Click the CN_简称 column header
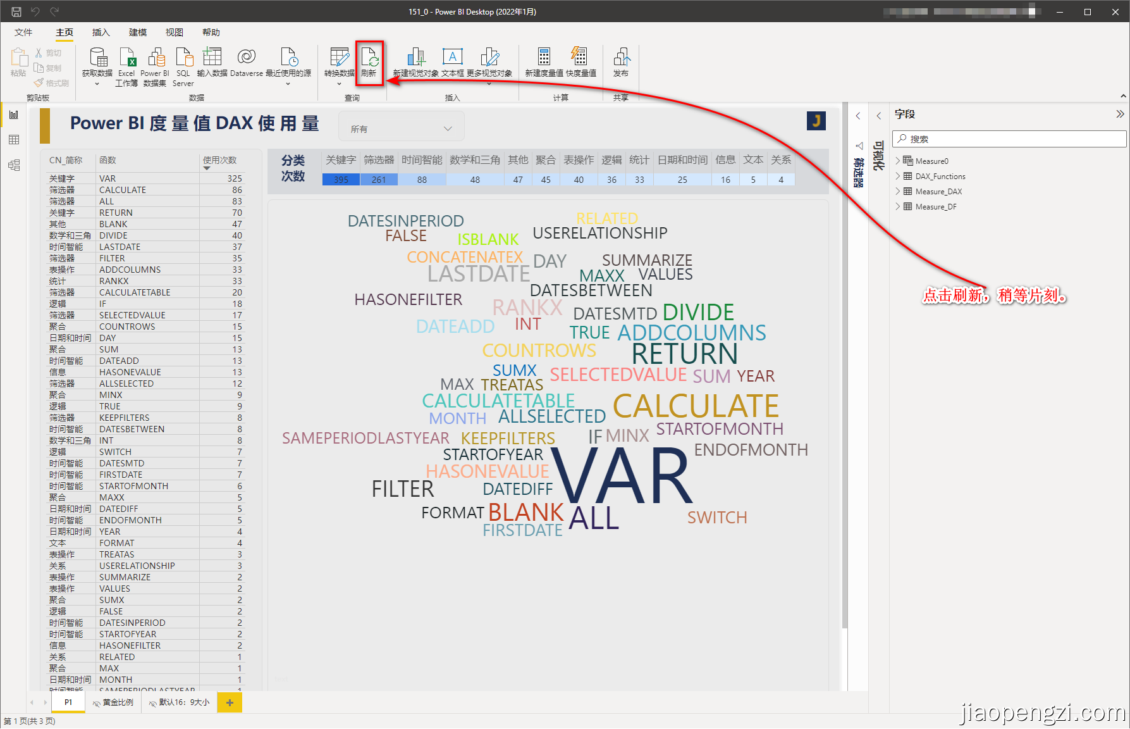This screenshot has width=1130, height=729. tap(66, 160)
